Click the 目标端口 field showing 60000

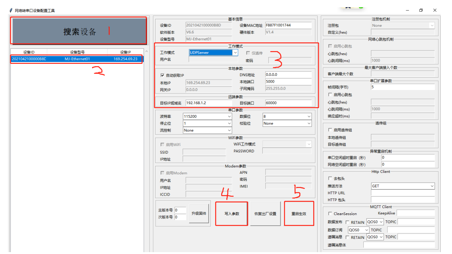pos(288,103)
